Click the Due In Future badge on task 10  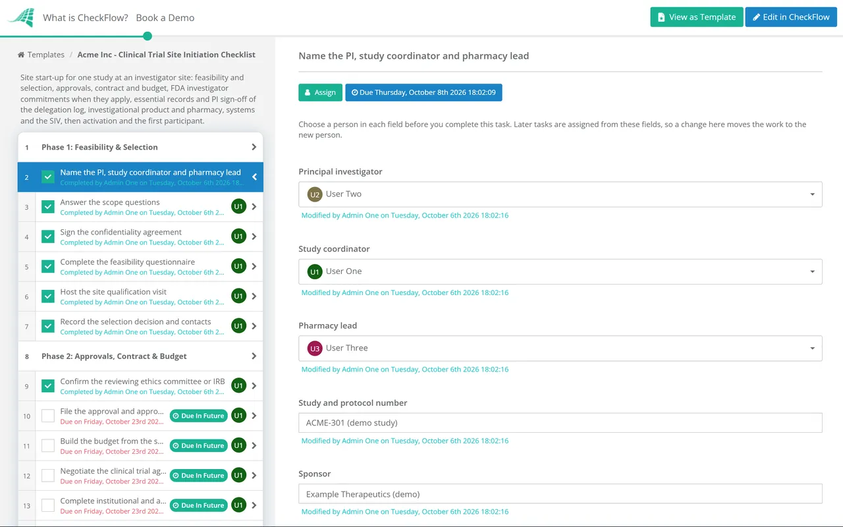198,416
